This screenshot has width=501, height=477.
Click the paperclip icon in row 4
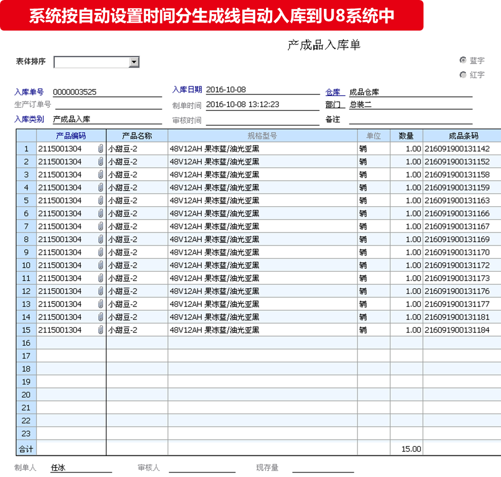click(x=101, y=187)
